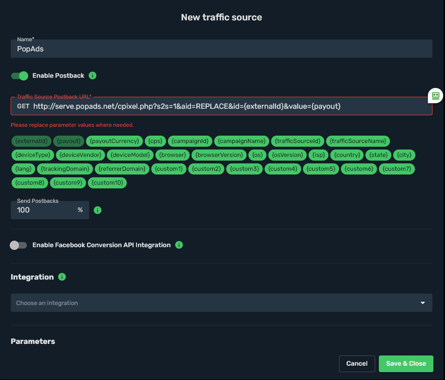Open the chat bot widget icon
This screenshot has width=445, height=380.
pos(436,95)
